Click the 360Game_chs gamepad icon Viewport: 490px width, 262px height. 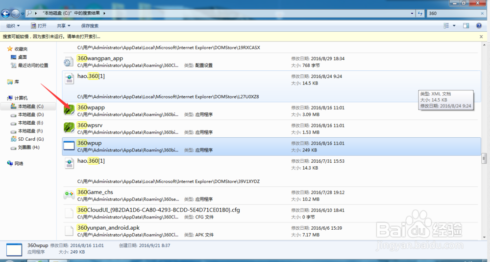point(69,195)
